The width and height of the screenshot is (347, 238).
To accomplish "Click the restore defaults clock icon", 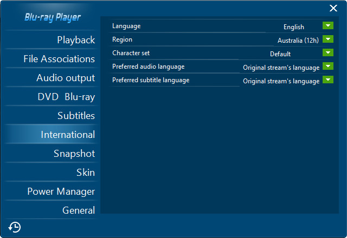I will (x=15, y=227).
